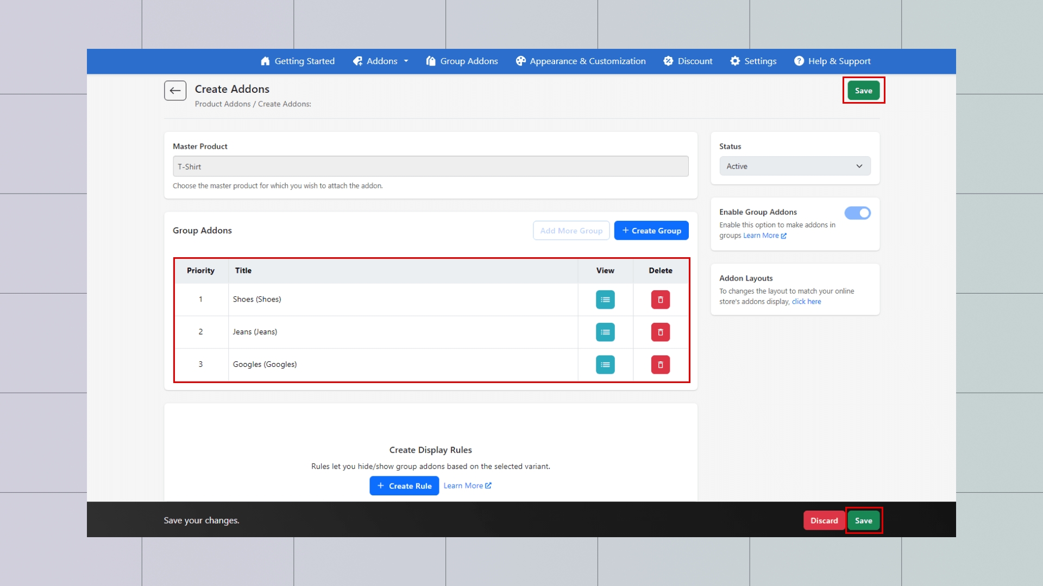View the Googles group addon list
This screenshot has width=1043, height=586.
pos(605,365)
